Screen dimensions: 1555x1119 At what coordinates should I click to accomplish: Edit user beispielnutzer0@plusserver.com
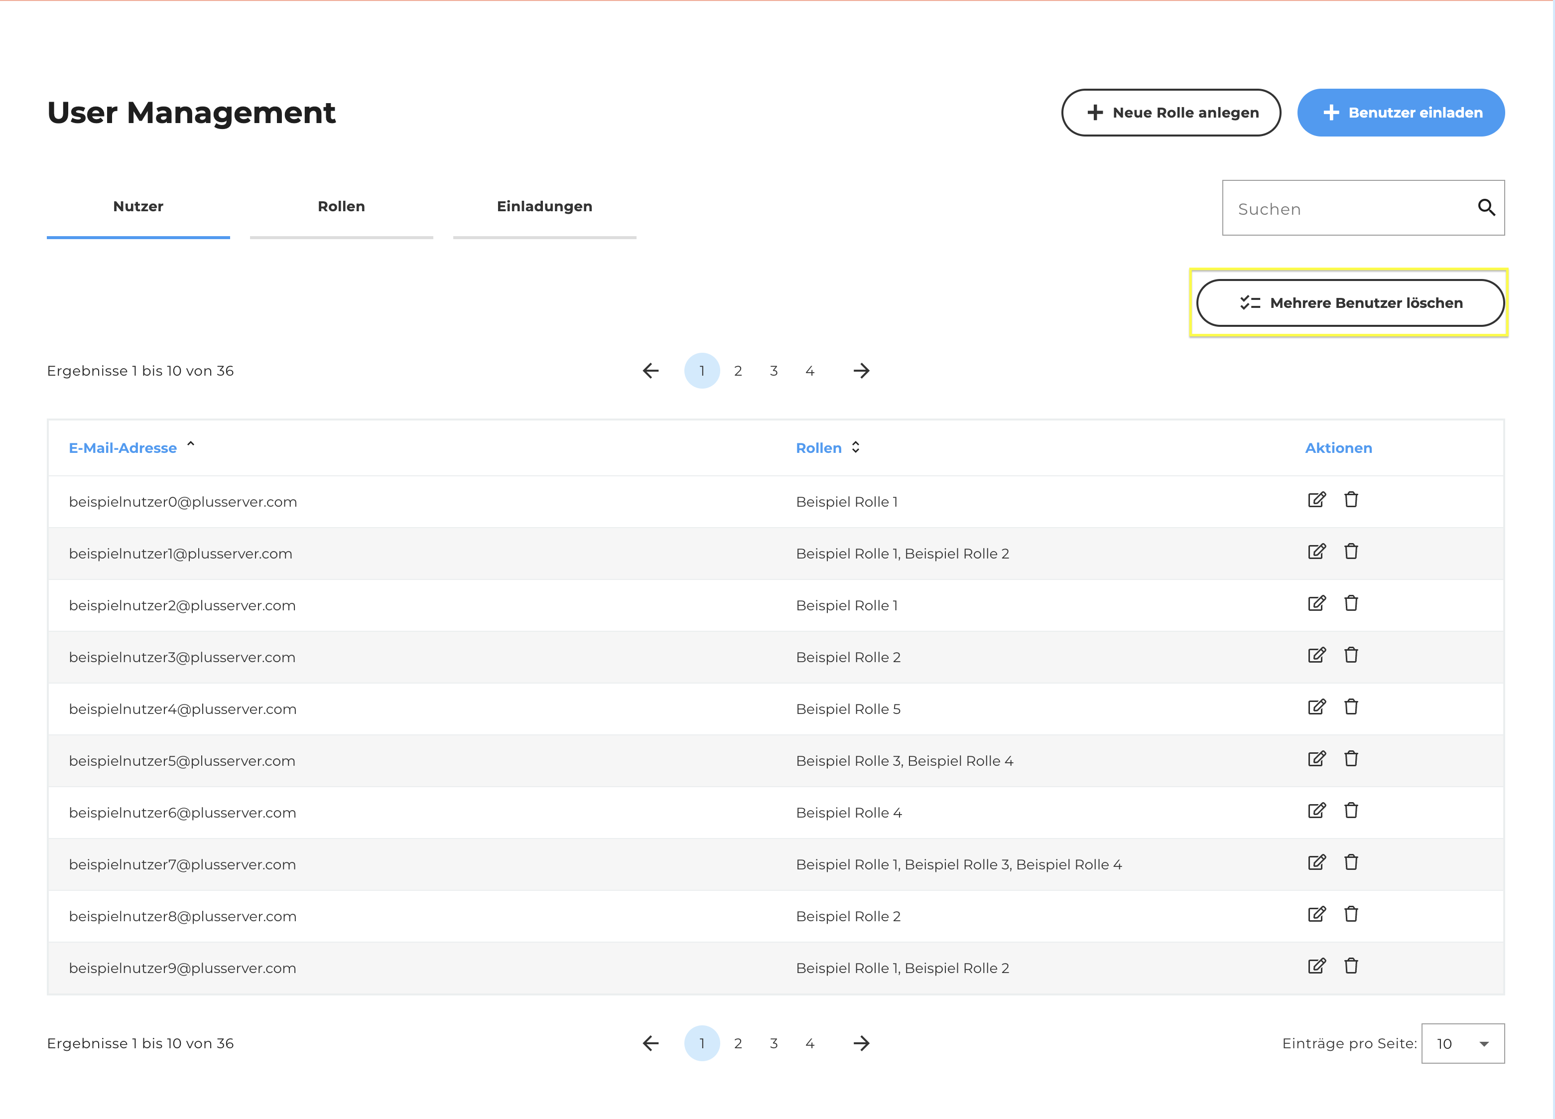(1316, 500)
